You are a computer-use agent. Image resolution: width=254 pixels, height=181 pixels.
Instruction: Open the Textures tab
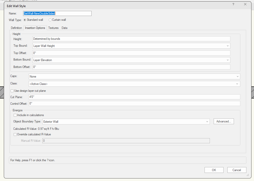coord(53,28)
